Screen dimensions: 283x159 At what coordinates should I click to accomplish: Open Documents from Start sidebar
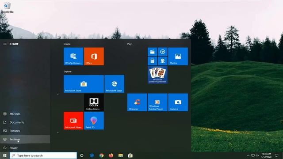click(25, 122)
